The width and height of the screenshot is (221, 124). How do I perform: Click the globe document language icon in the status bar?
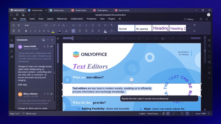(164, 114)
